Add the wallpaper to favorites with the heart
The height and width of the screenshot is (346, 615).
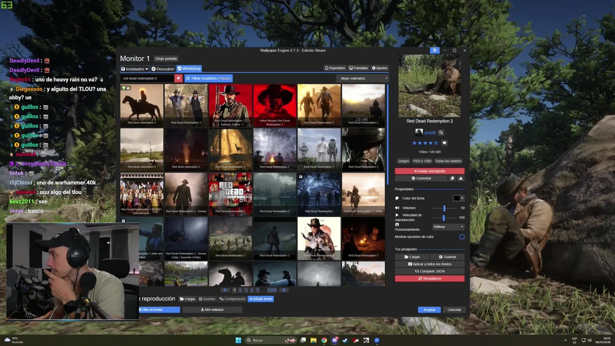coord(444,143)
